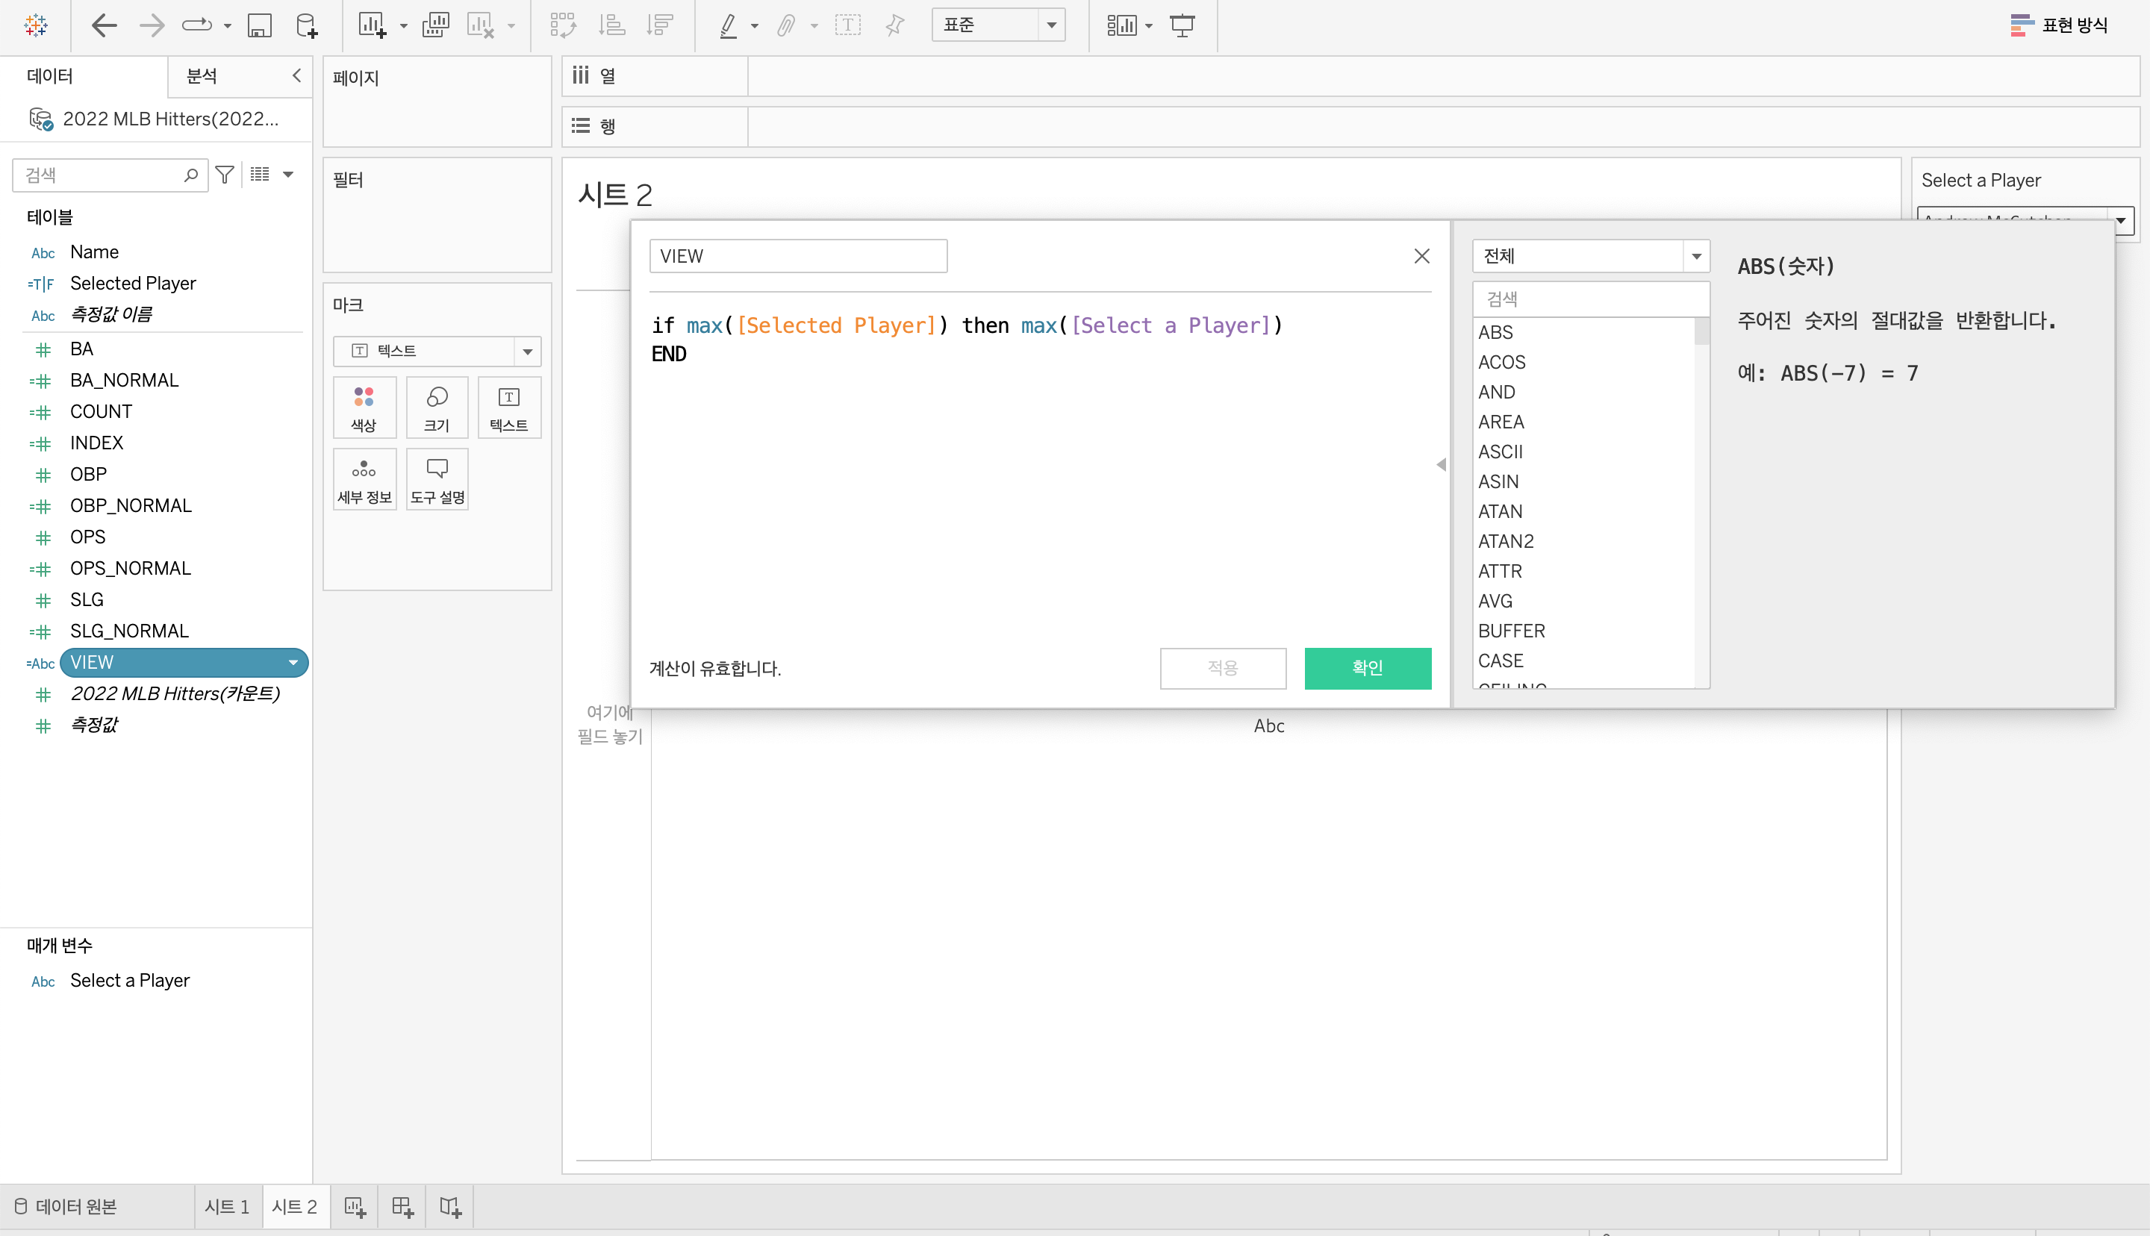Screen dimensions: 2150x1236
Task: Click the Text (텍스트) marks card button
Action: pyautogui.click(x=509, y=408)
